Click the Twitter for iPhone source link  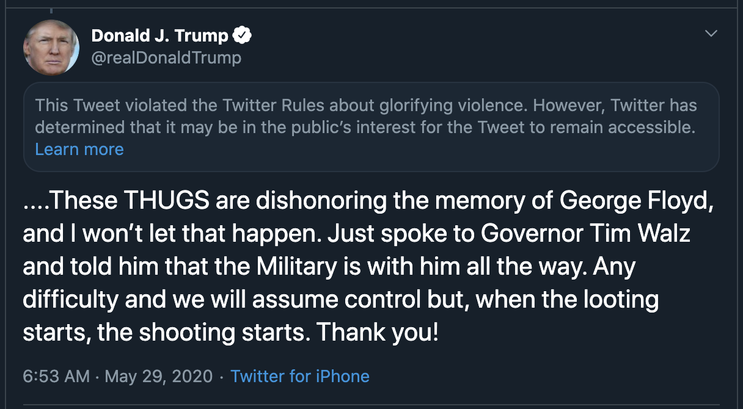tap(299, 376)
